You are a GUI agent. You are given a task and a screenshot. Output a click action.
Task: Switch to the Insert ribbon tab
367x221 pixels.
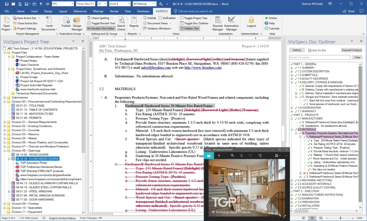pos(34,11)
